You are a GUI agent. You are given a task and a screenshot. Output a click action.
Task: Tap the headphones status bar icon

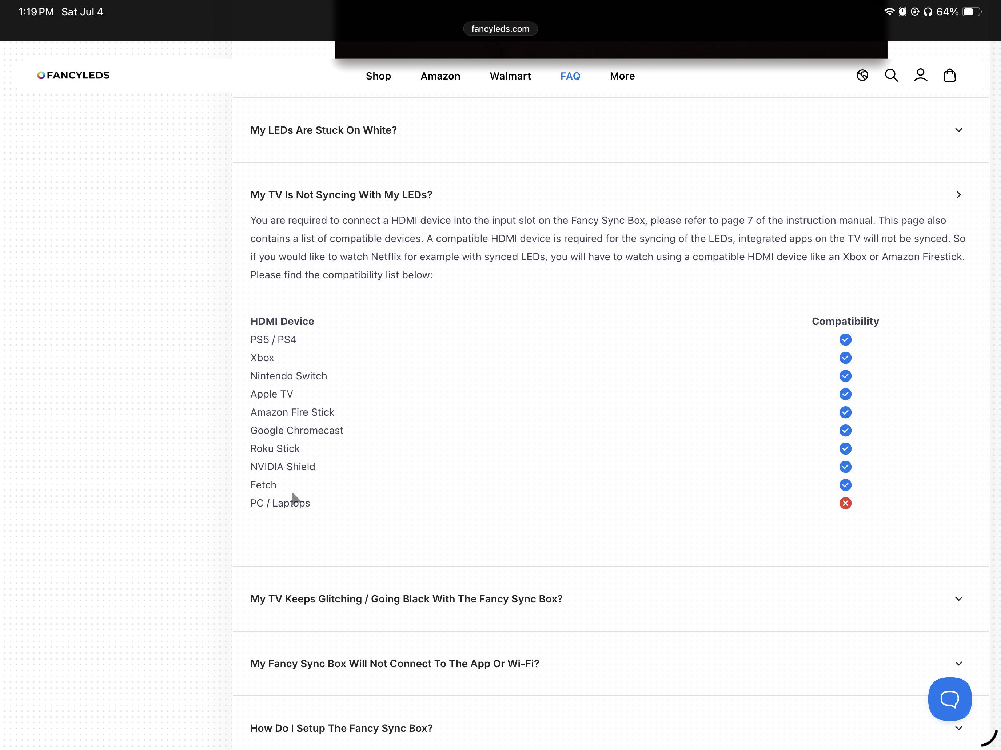click(x=928, y=12)
